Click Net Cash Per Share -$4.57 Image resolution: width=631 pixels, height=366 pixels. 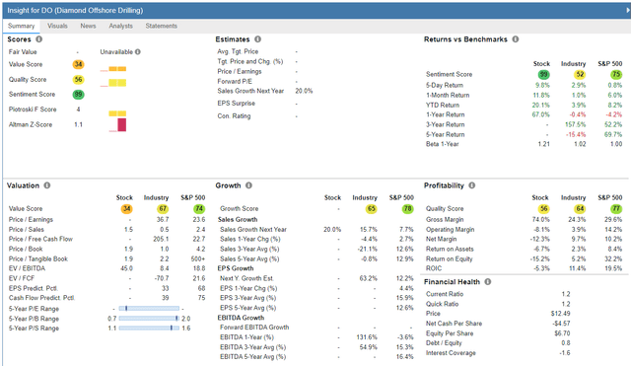pyautogui.click(x=561, y=324)
